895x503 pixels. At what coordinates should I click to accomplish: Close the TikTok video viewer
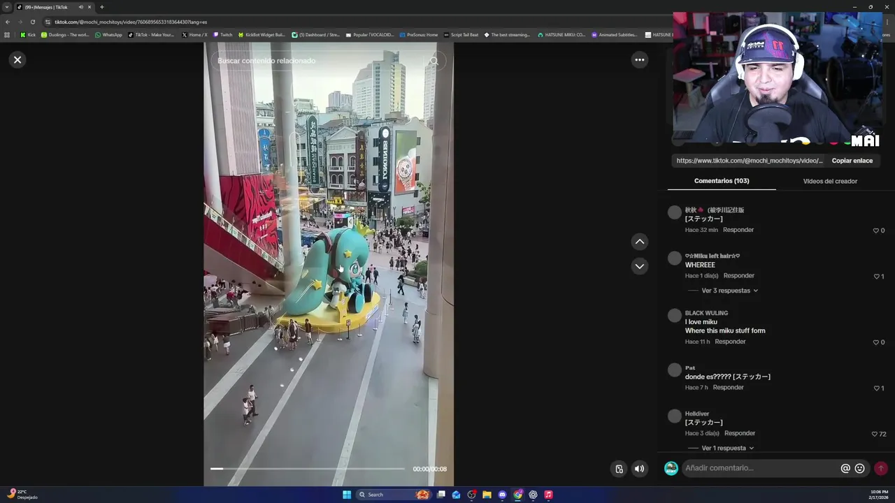point(17,60)
